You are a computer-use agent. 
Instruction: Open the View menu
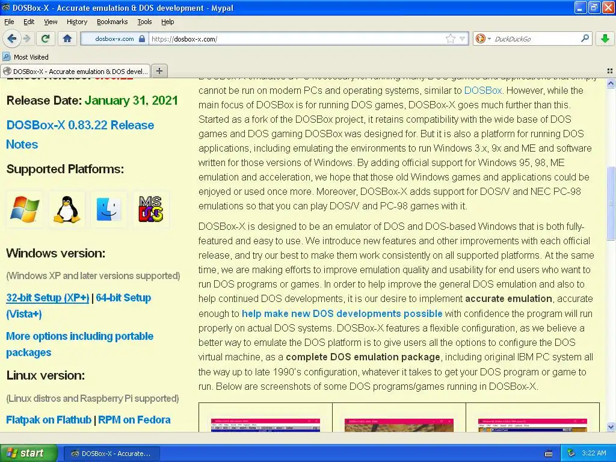pyautogui.click(x=51, y=22)
